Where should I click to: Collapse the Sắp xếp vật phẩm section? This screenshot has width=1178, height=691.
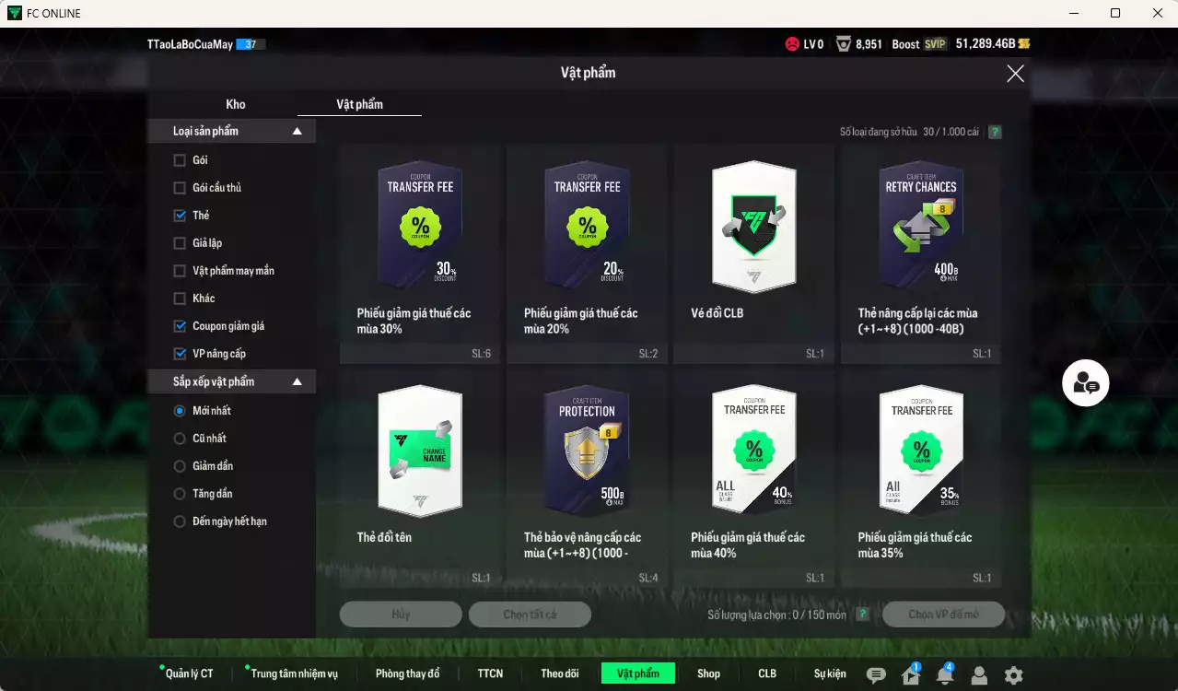point(297,381)
